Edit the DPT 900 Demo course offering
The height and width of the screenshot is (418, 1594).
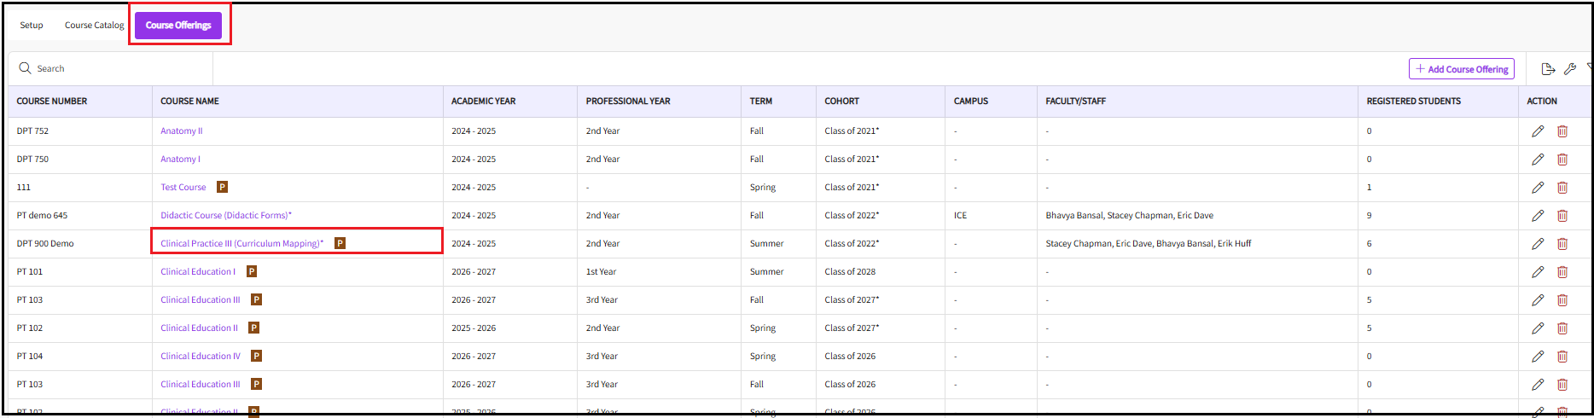[1538, 244]
